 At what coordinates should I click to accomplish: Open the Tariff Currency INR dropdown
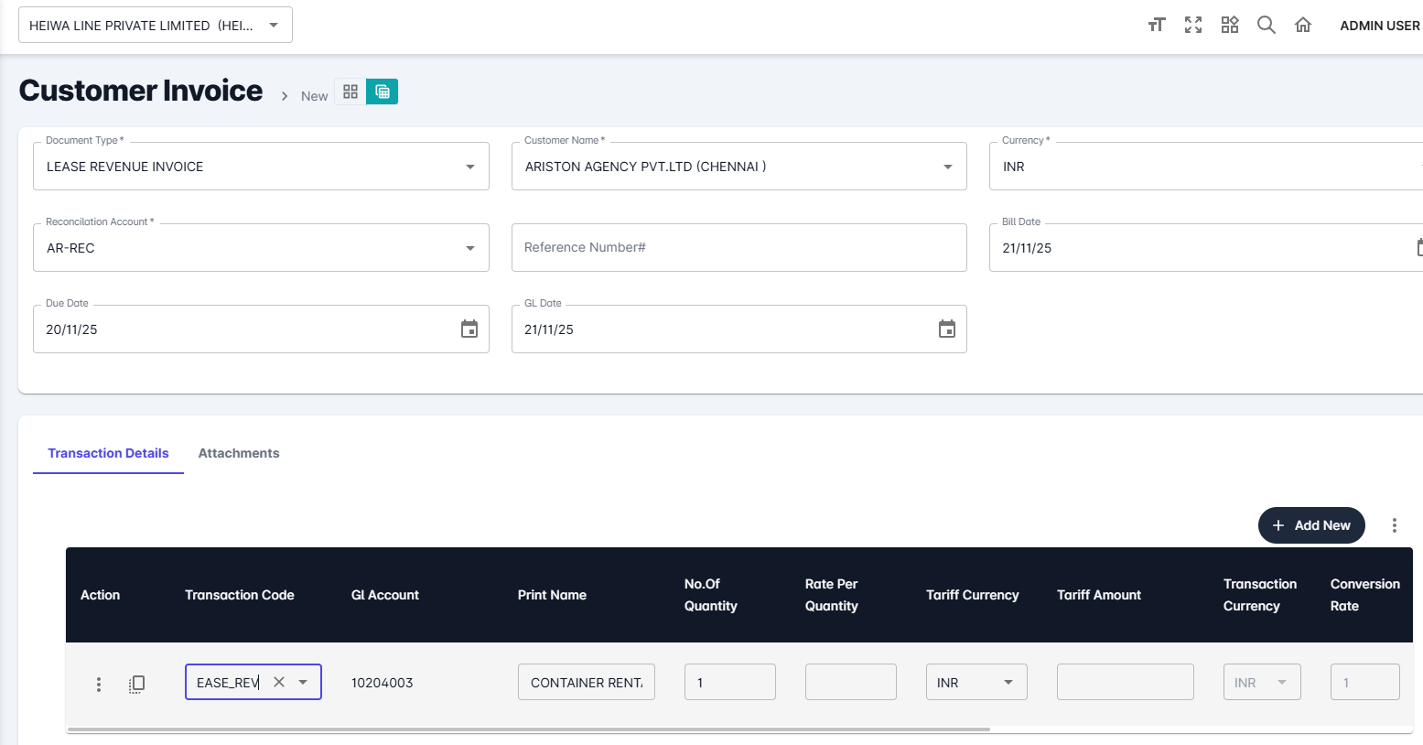(x=1008, y=683)
